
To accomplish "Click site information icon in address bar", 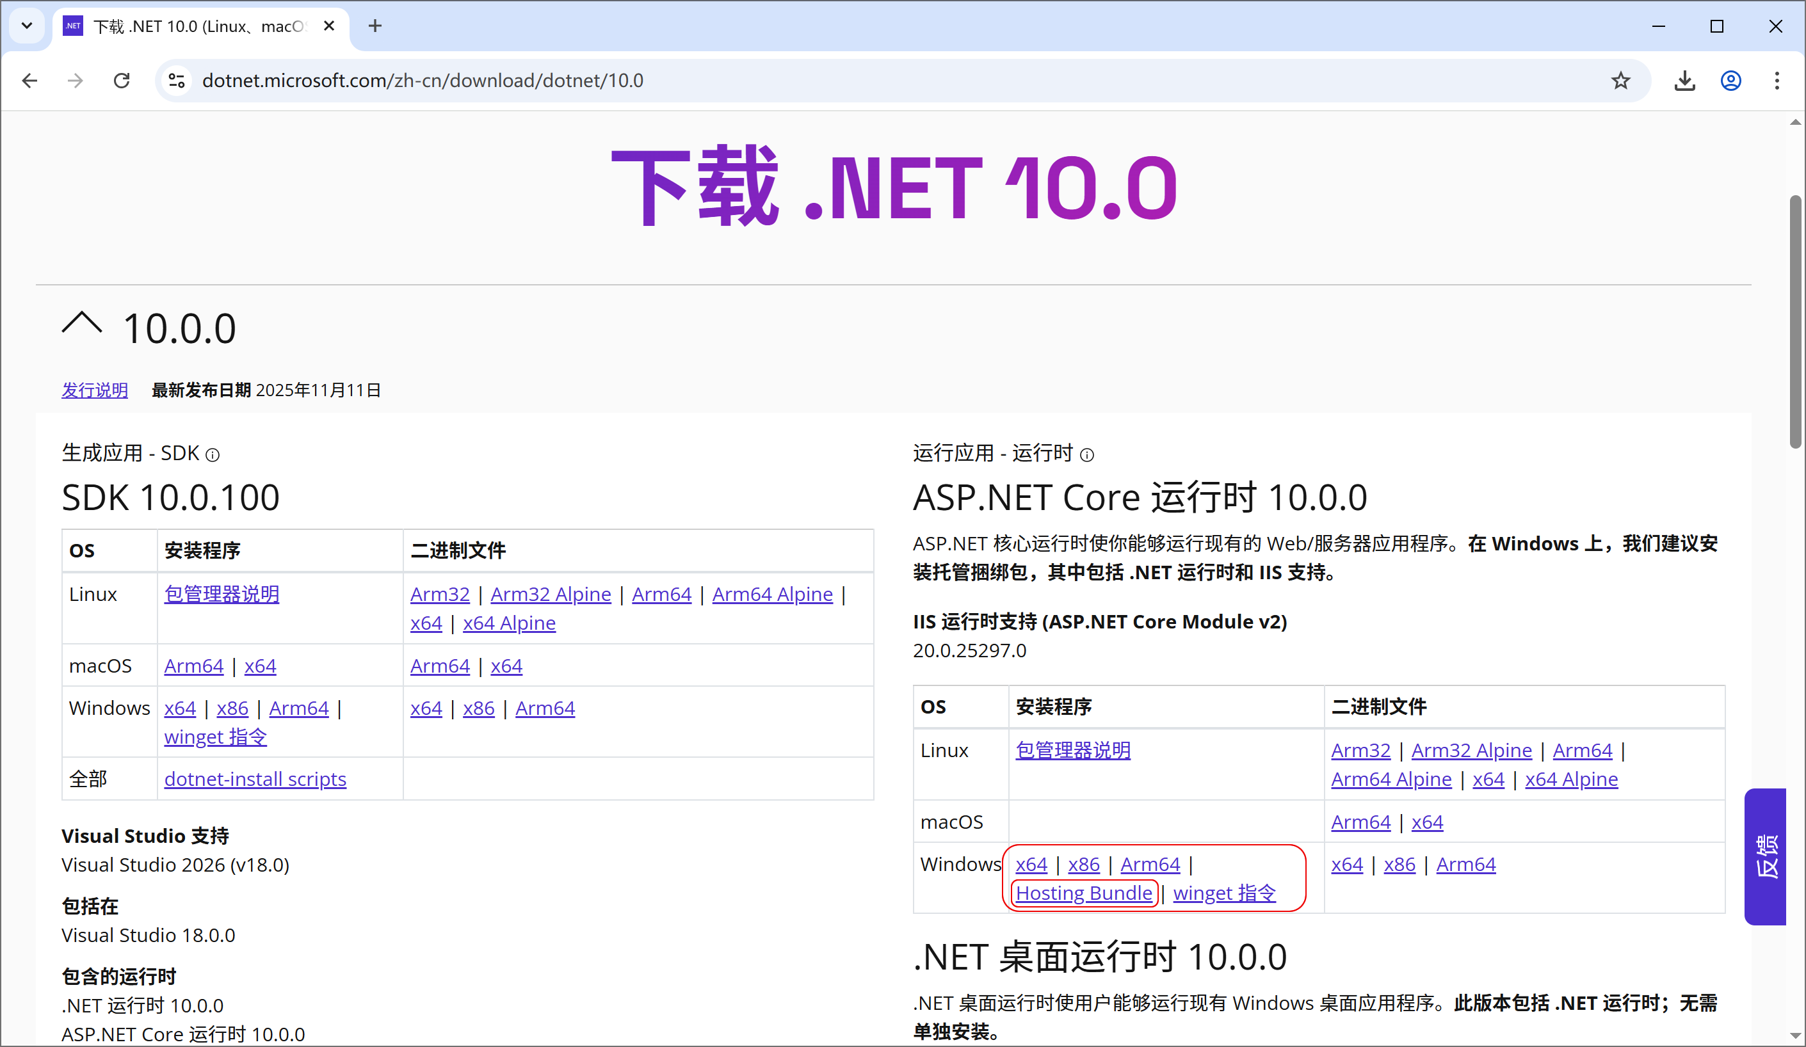I will [177, 80].
